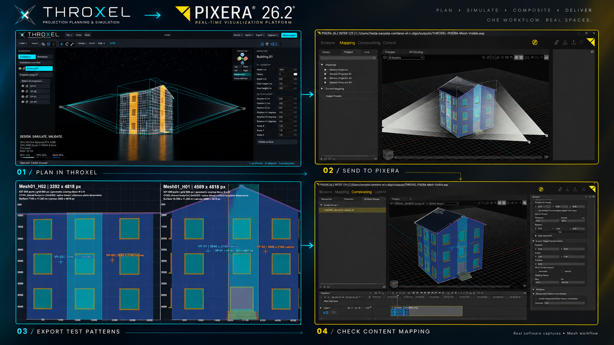Open the I/O Routing tab
This screenshot has height=345, width=614.
[416, 52]
